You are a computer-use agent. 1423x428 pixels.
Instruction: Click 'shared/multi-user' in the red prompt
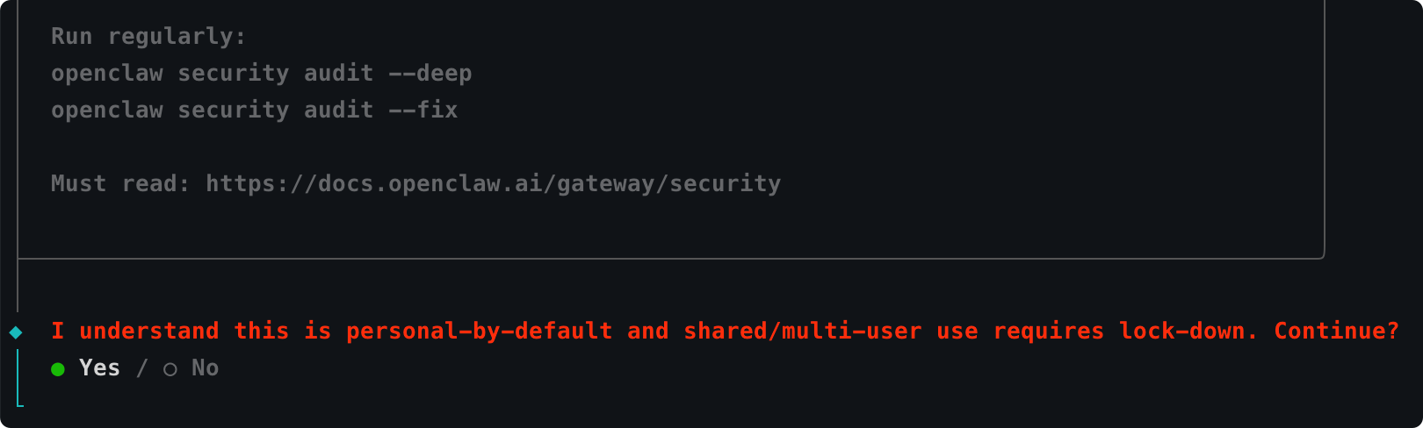[x=802, y=331]
